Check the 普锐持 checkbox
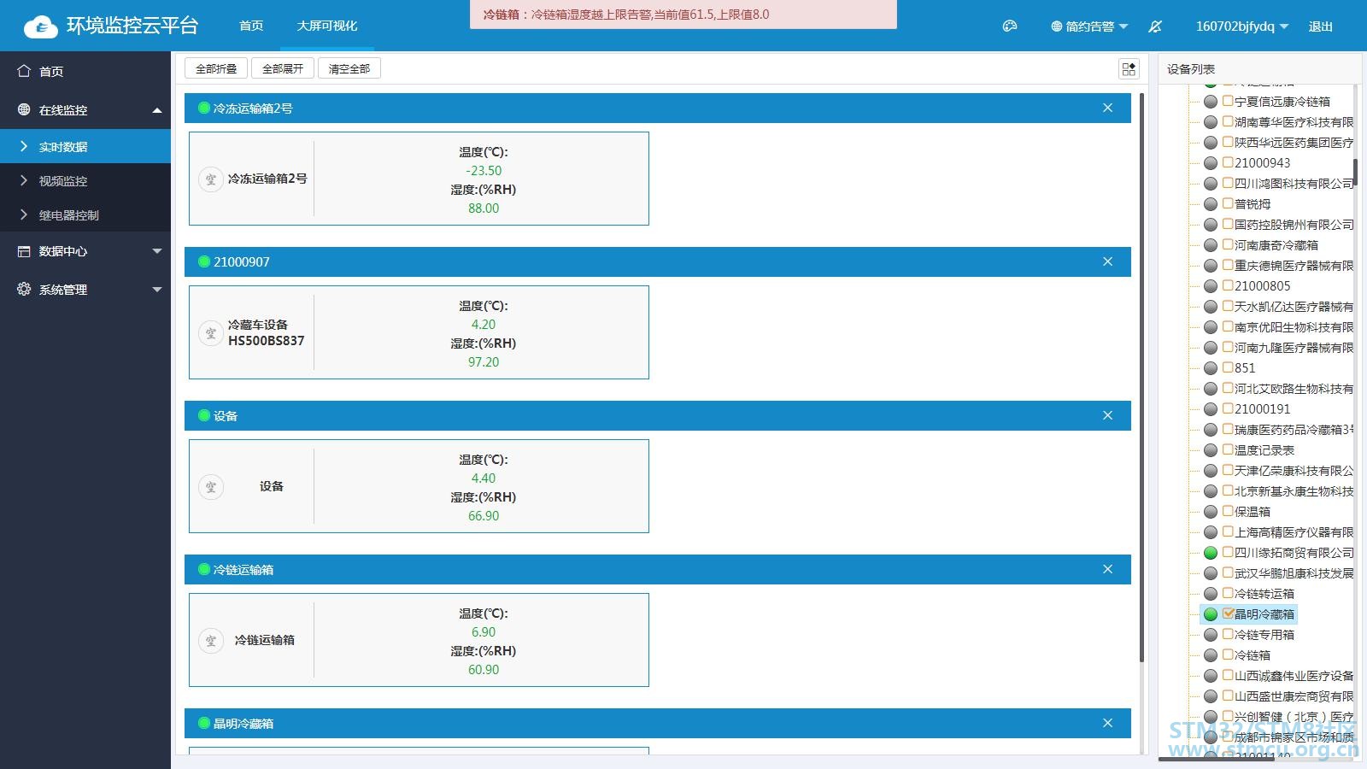The height and width of the screenshot is (769, 1367). click(x=1228, y=203)
